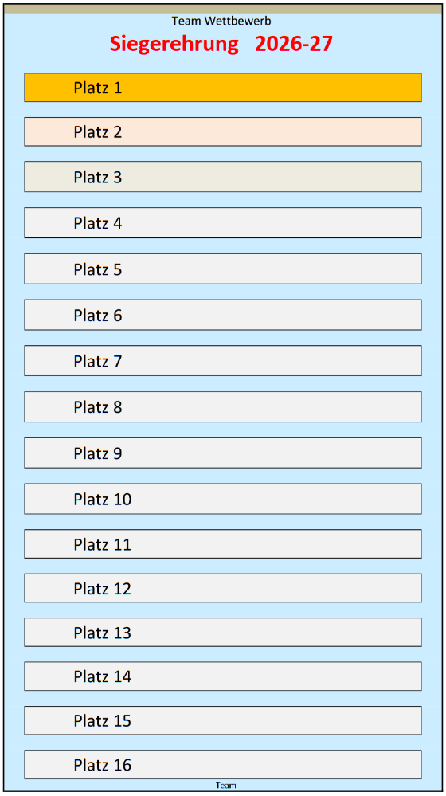Select the Platz 16 row
Image resolution: width=446 pixels, height=796 pixels.
(223, 764)
